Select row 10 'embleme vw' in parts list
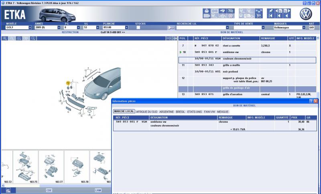321x194 pixels. coord(247,53)
